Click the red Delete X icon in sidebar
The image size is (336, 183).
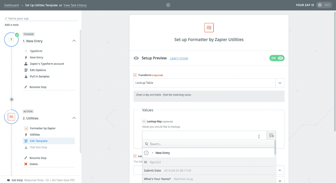(x=26, y=164)
